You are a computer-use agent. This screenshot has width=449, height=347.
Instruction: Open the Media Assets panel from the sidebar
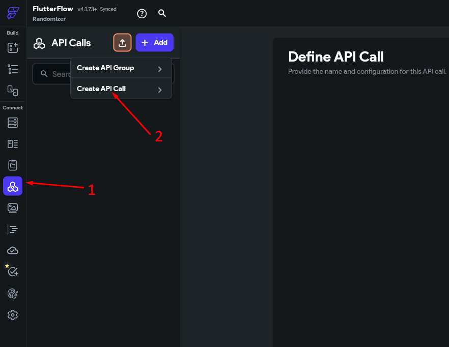coord(12,208)
